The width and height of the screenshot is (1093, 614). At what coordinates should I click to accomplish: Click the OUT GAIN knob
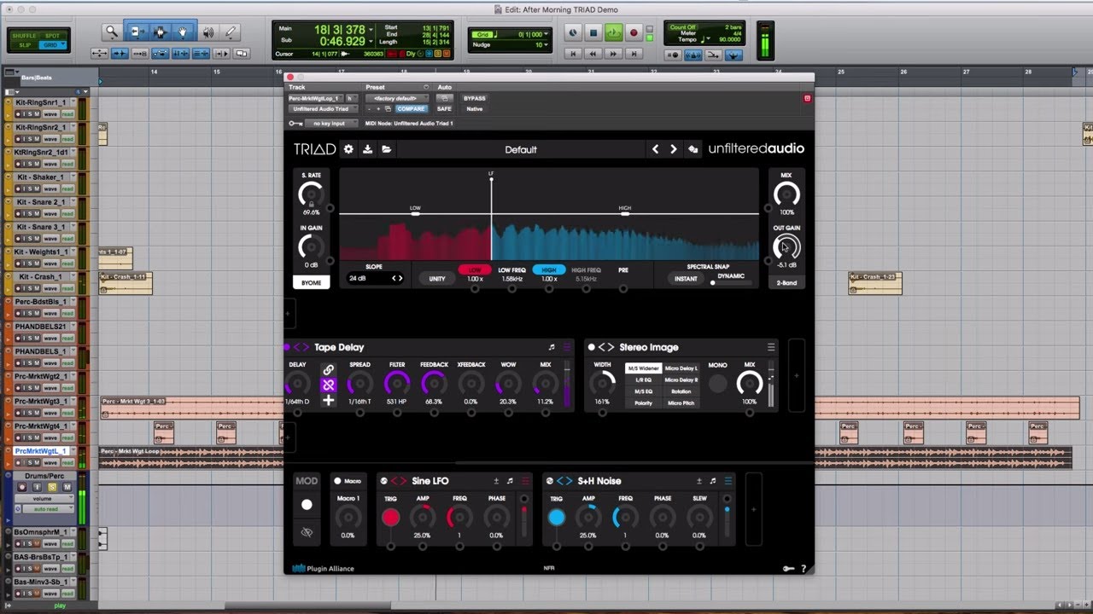[786, 247]
